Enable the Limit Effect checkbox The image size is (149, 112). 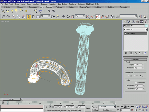(136, 83)
